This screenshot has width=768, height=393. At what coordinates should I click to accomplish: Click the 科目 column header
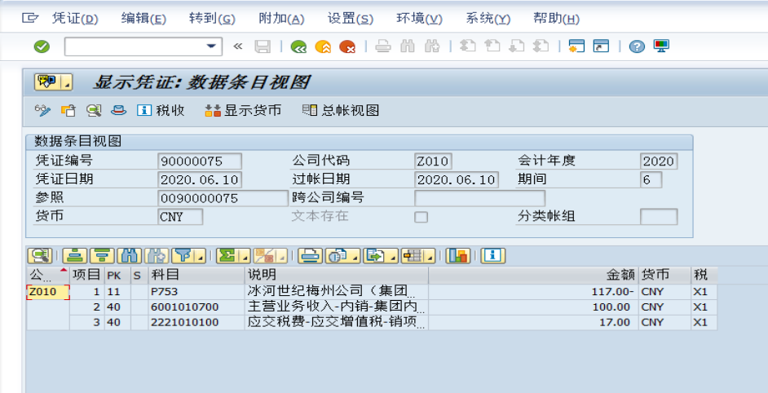click(196, 276)
